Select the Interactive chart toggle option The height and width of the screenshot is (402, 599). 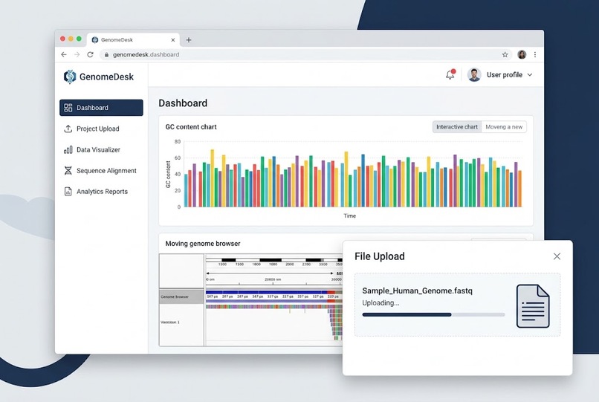[457, 127]
